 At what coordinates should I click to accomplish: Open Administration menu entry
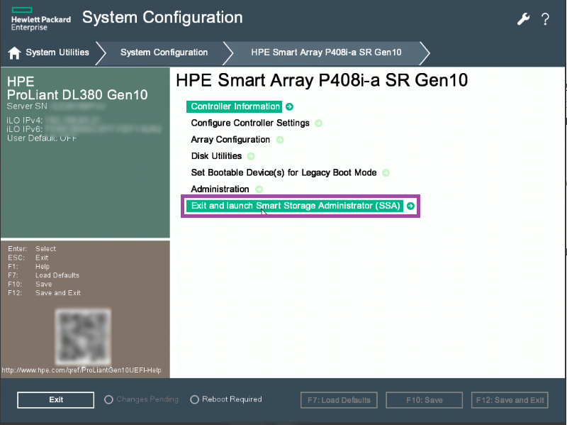click(220, 189)
